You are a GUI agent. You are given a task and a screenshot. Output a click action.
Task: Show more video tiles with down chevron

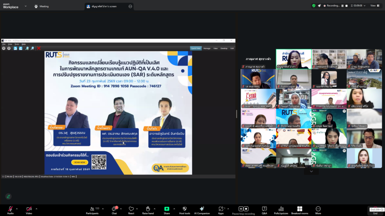311,171
